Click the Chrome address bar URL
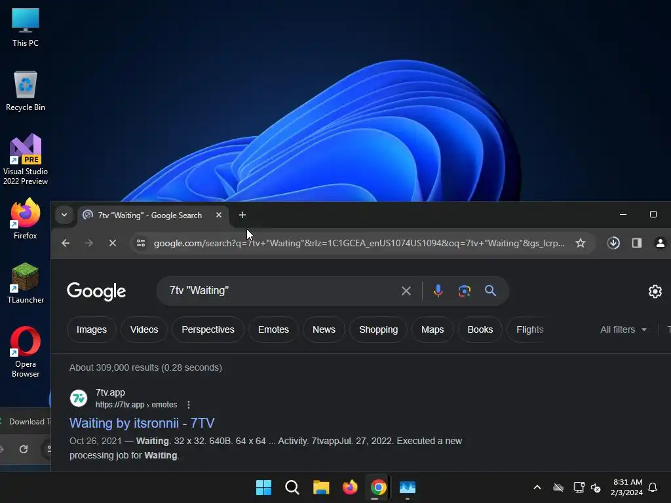Viewport: 671px width, 503px height. pos(359,243)
